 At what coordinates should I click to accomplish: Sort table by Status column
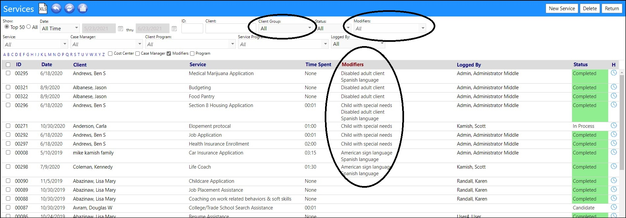point(581,65)
